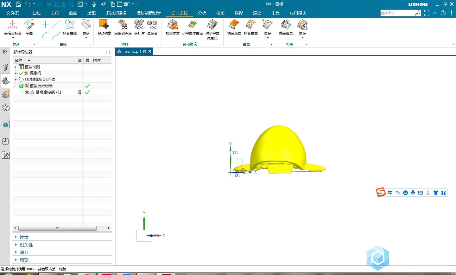Toggle visibility eye of 基准坐标系 (1)

click(x=27, y=92)
